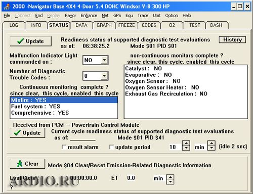The width and height of the screenshot is (253, 194).
Task: Click update period unit up arrow next to min
Action: click(x=212, y=143)
